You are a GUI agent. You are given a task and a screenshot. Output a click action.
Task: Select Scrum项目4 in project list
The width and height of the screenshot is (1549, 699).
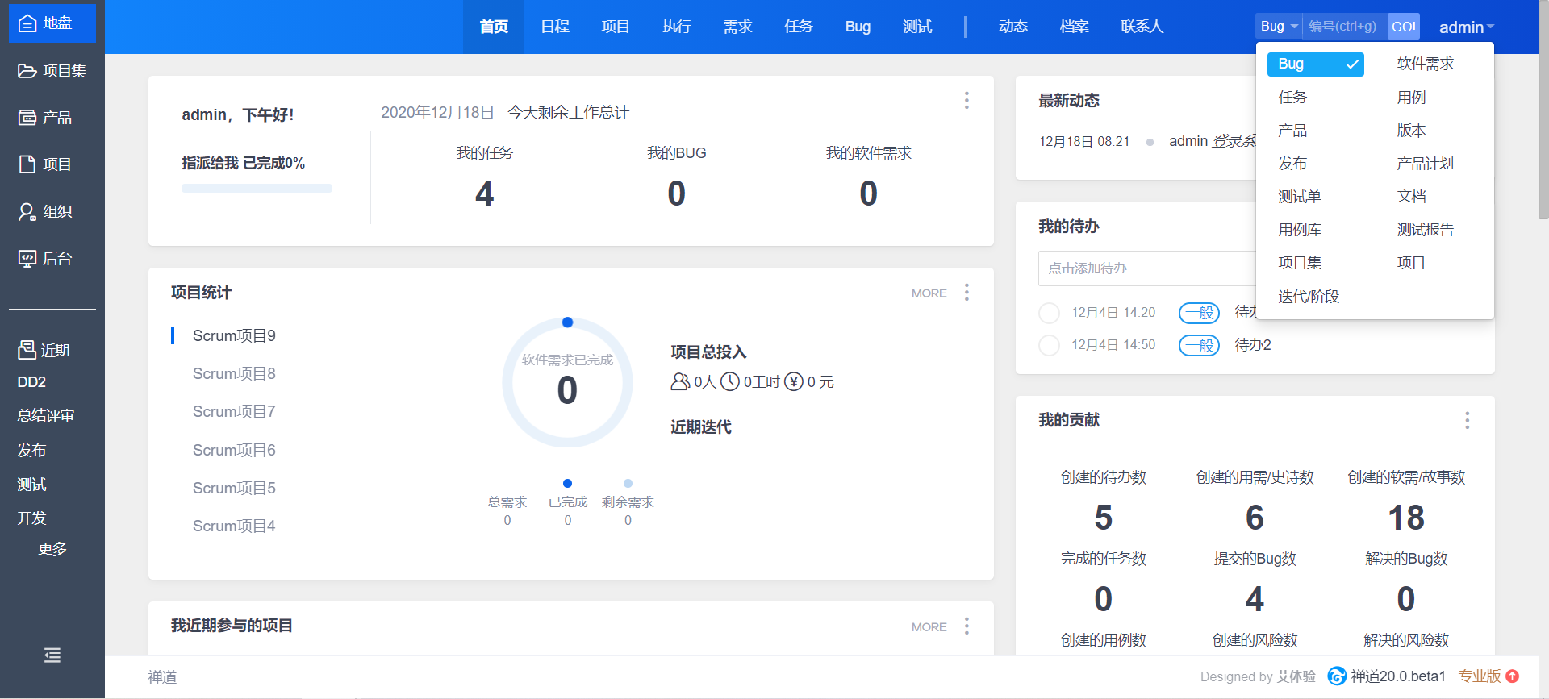(x=234, y=526)
